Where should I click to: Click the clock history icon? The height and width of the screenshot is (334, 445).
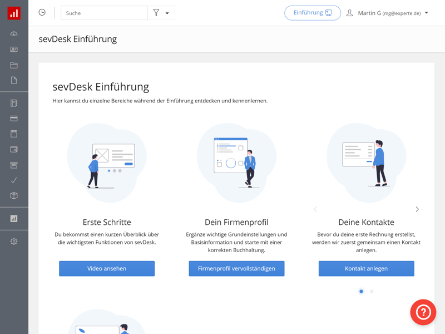pos(42,13)
